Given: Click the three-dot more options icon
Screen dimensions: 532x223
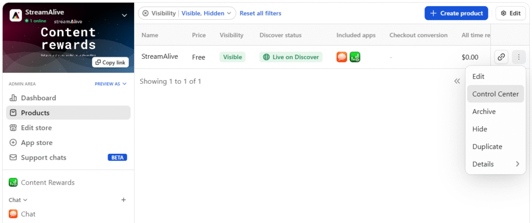Looking at the screenshot, I should 519,57.
